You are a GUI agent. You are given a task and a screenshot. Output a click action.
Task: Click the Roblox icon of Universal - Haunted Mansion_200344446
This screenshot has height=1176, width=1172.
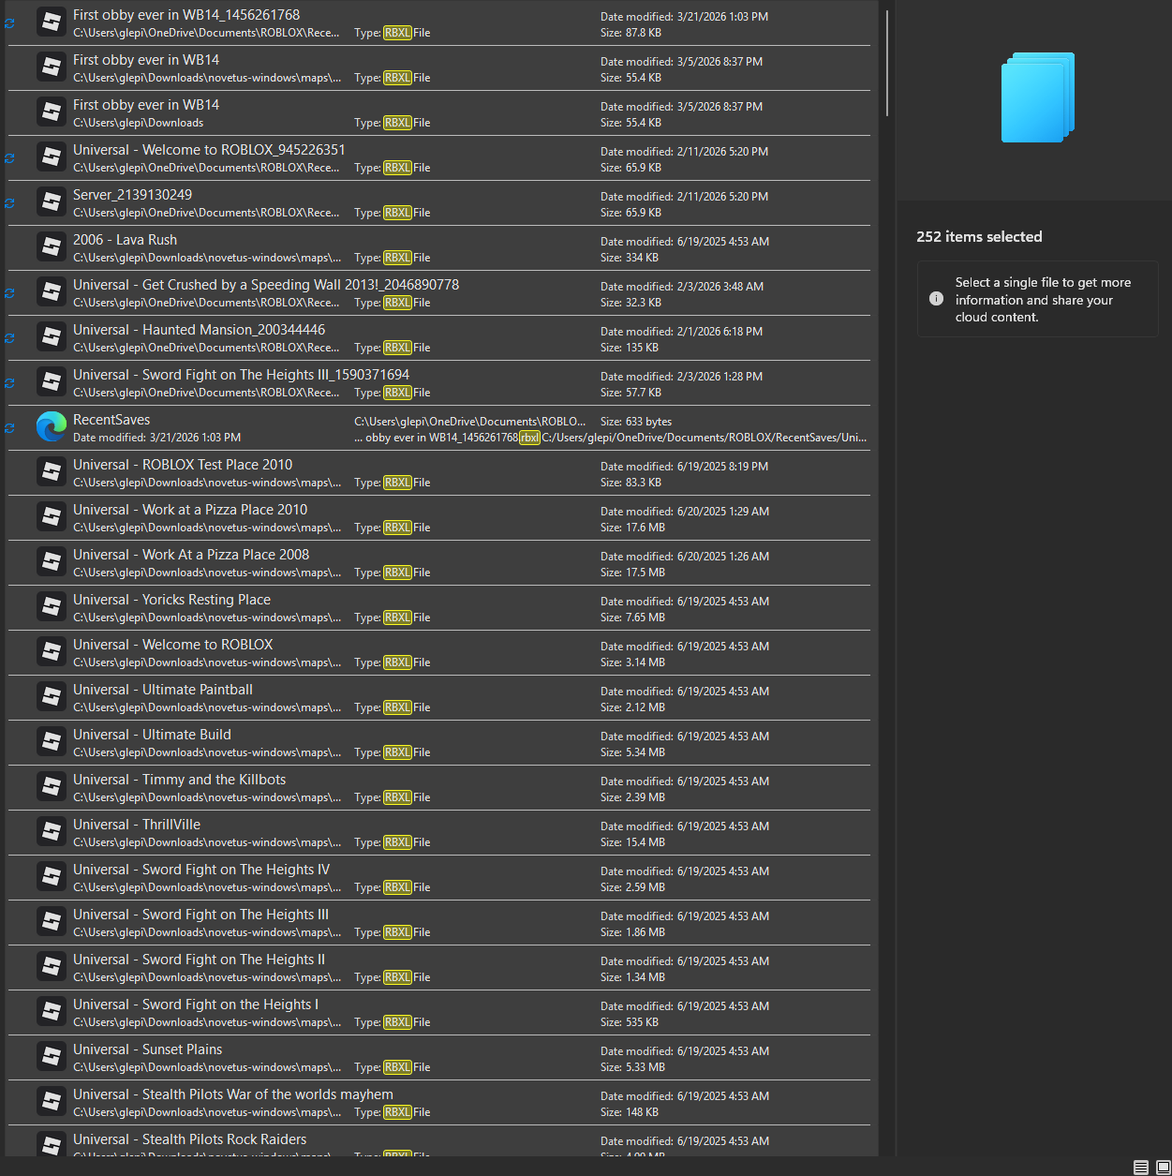52,337
